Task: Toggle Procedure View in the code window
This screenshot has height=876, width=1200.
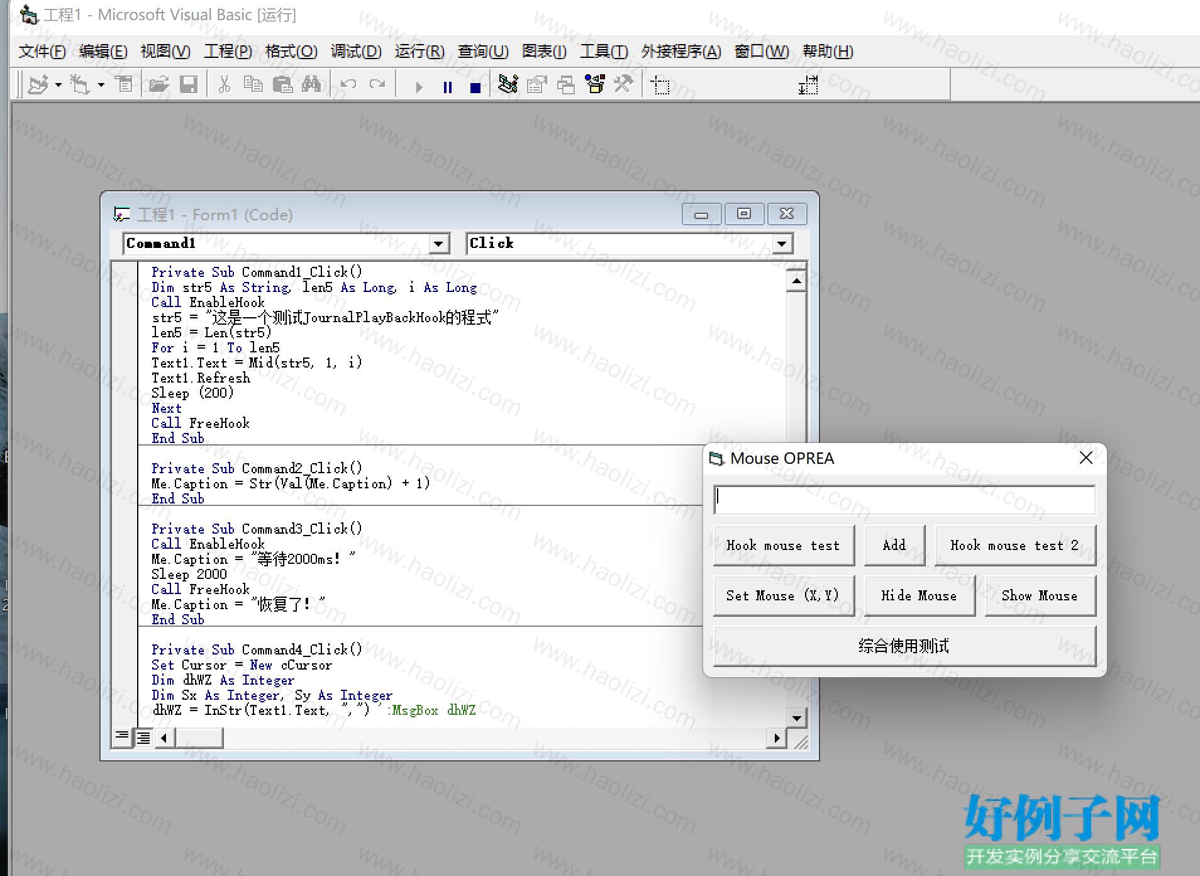Action: (122, 737)
